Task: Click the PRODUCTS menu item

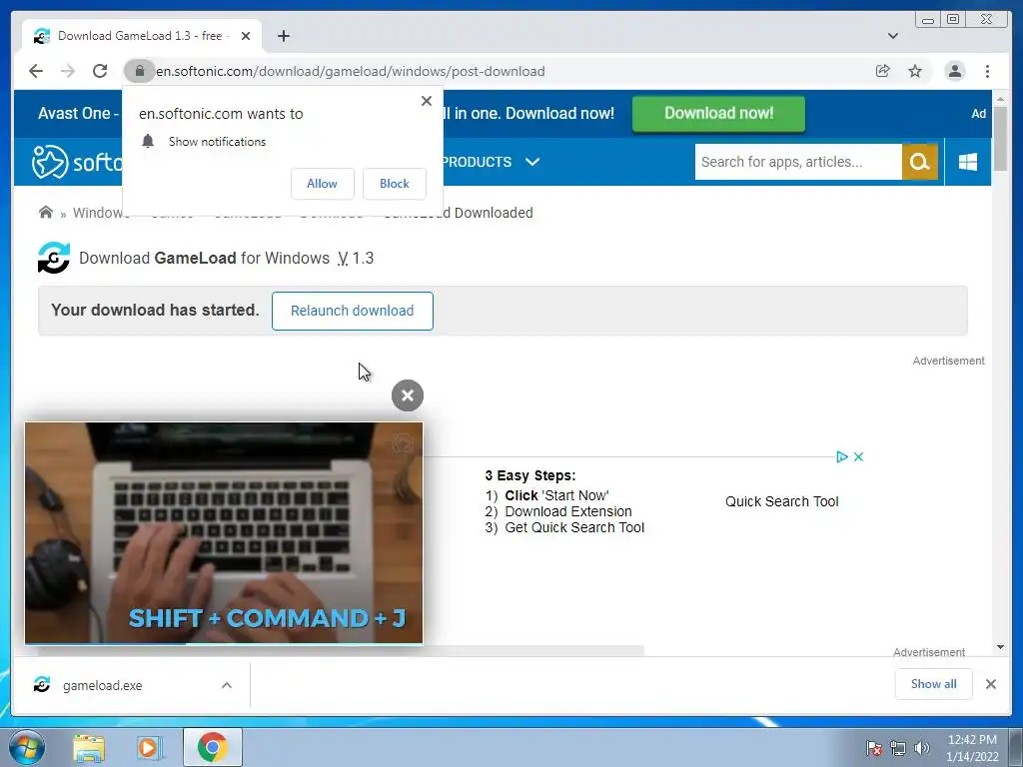Action: click(x=477, y=162)
